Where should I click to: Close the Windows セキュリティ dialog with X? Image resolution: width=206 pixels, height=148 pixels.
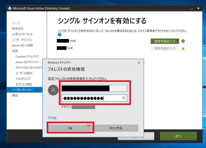(139, 63)
